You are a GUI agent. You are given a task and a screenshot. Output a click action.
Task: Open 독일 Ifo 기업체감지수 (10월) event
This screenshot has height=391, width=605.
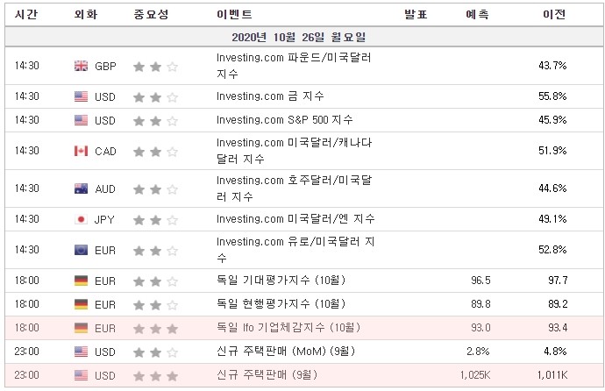[x=288, y=327]
